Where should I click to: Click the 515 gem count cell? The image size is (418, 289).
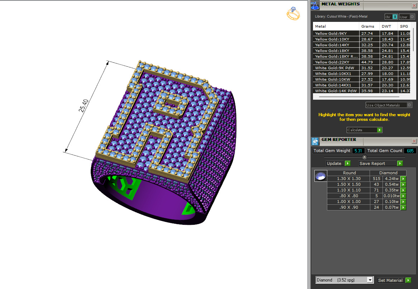tap(376, 179)
